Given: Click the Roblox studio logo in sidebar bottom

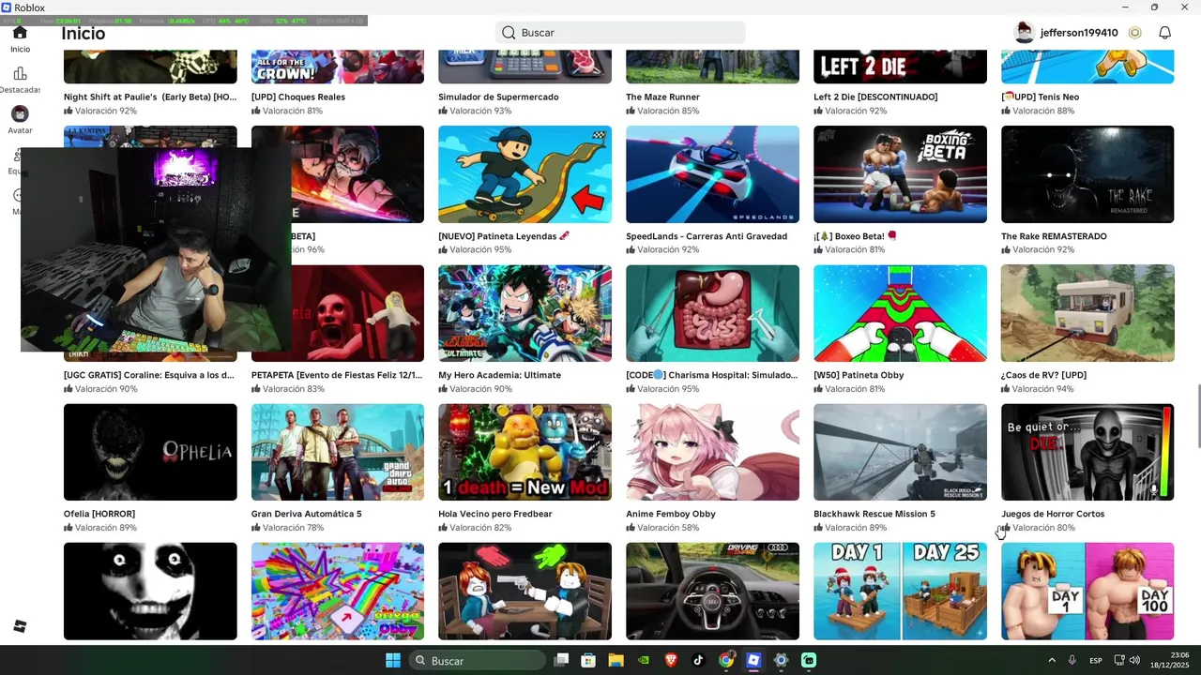Looking at the screenshot, I should point(20,626).
